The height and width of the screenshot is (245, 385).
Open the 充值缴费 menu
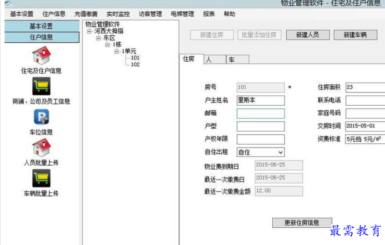click(x=86, y=14)
